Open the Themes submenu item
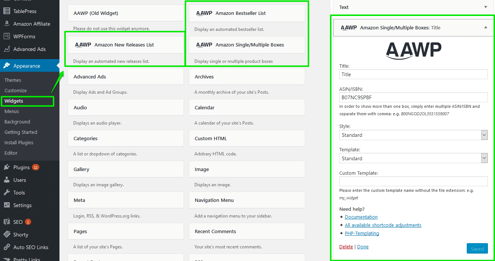The width and height of the screenshot is (495, 261). (13, 80)
